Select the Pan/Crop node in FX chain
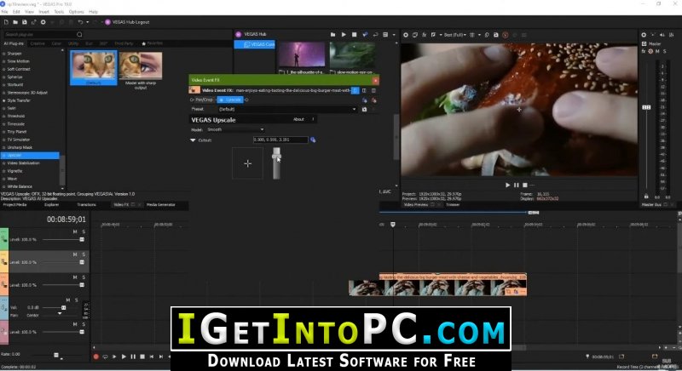The width and height of the screenshot is (682, 371). 204,100
